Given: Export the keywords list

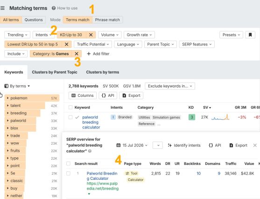Looking at the screenshot, I should point(131,96).
